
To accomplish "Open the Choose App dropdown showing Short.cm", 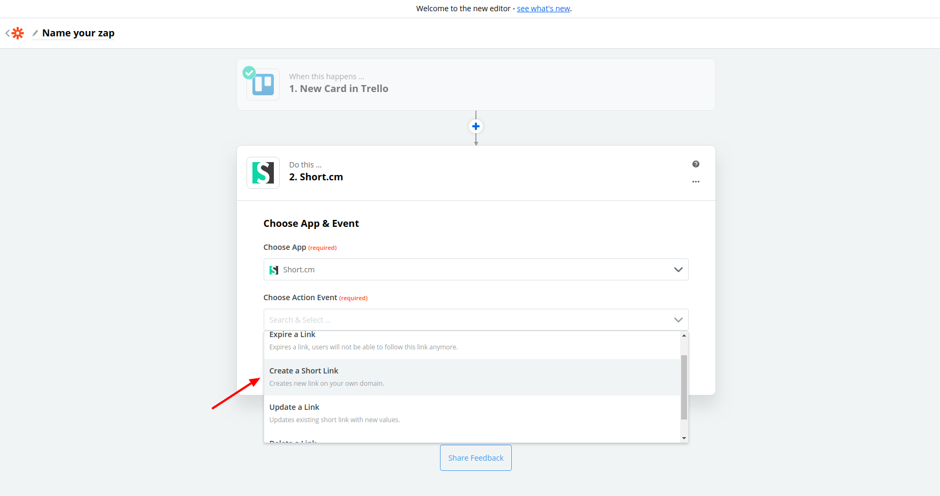I will click(476, 270).
